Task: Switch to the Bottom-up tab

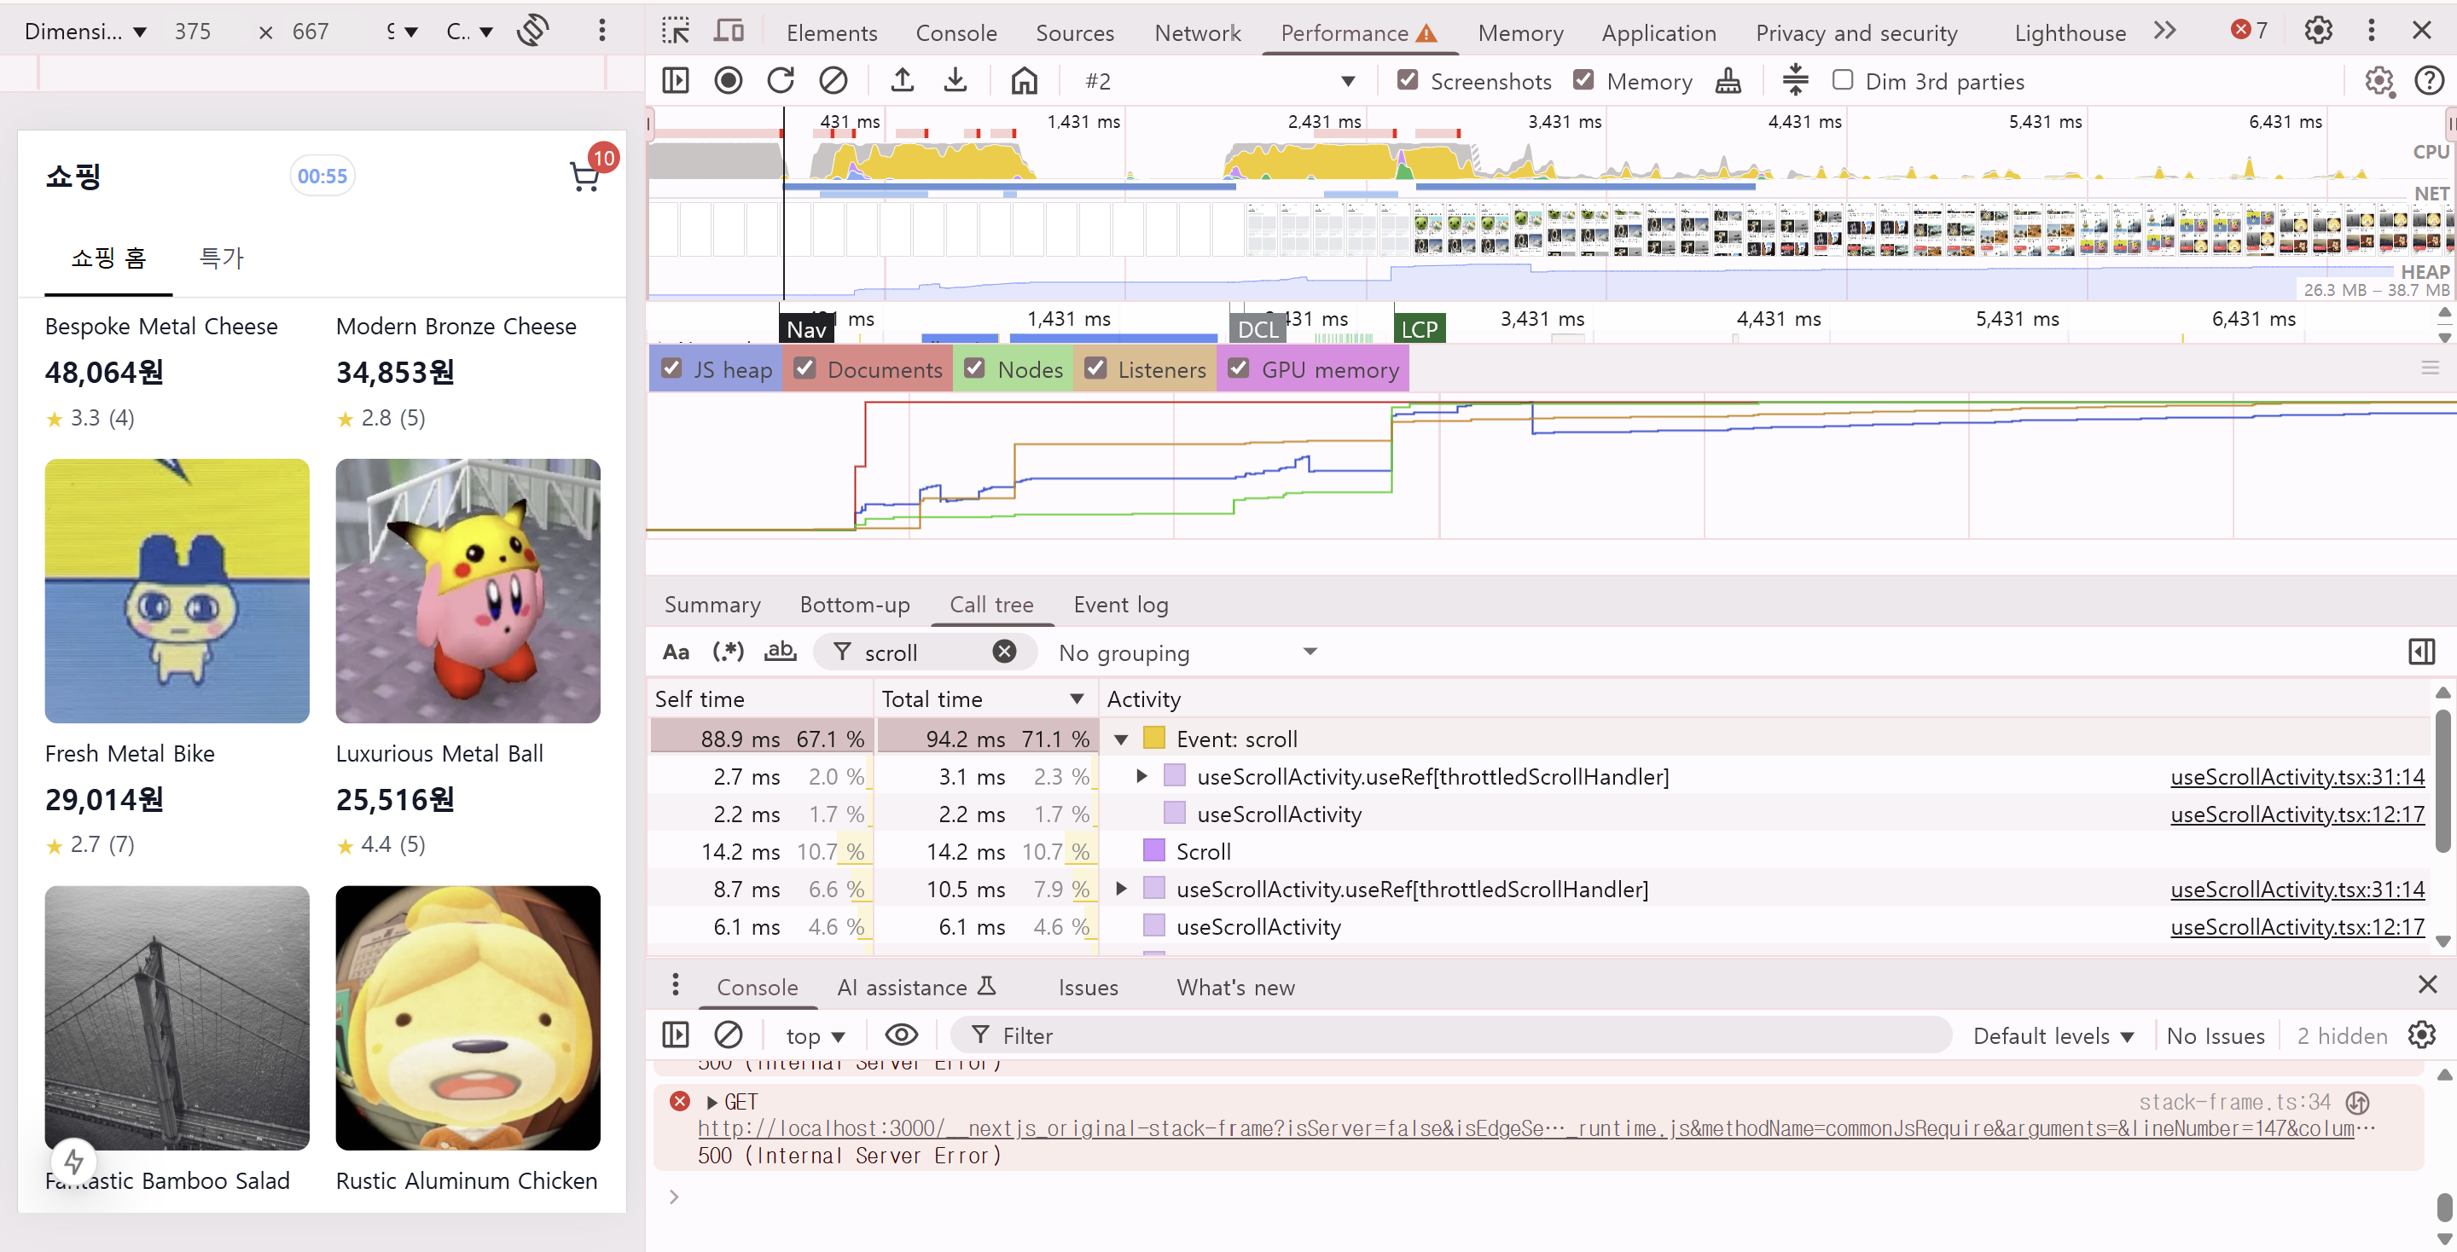Action: tap(854, 605)
